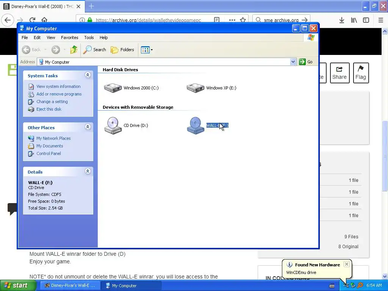Click My Computer taskbar button

[131, 286]
